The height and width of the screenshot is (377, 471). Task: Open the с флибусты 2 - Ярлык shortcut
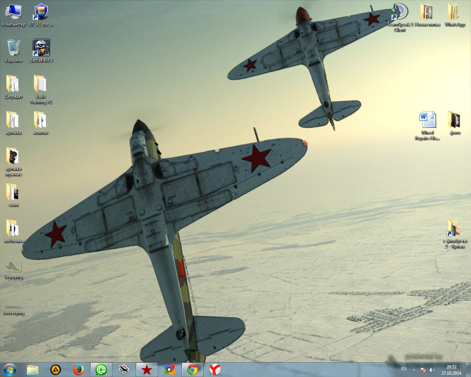click(455, 234)
